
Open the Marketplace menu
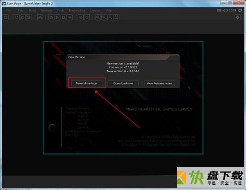pos(77,11)
